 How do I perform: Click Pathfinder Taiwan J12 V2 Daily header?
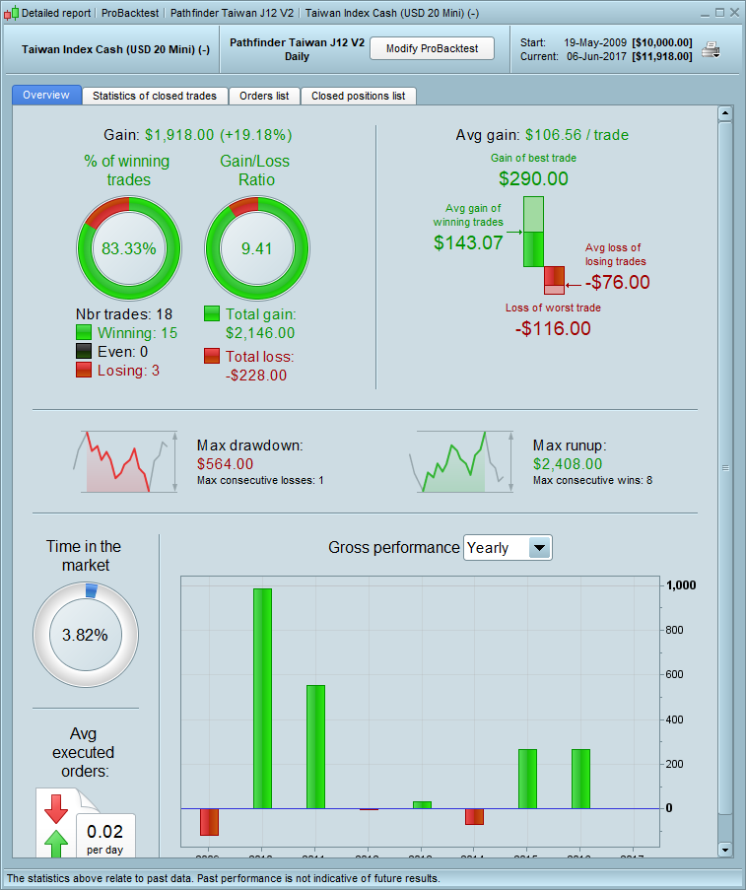pyautogui.click(x=297, y=49)
